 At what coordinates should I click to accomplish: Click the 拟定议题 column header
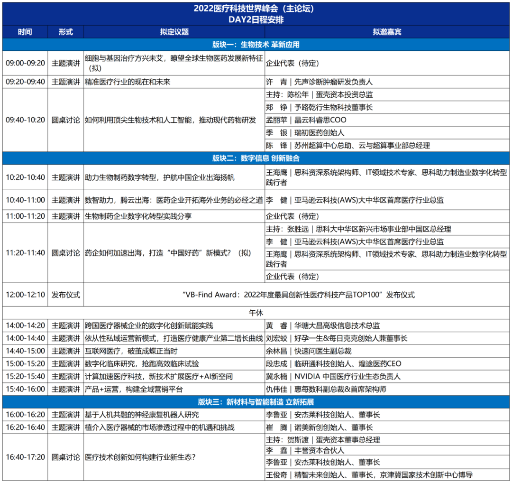173,32
